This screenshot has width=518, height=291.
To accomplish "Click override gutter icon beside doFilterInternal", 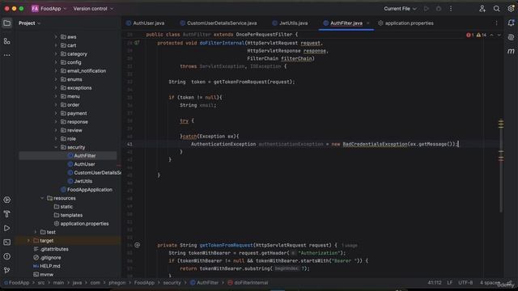I will point(137,43).
